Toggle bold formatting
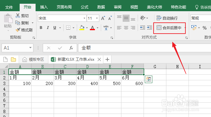This screenshot has width=211, height=117. point(41,28)
